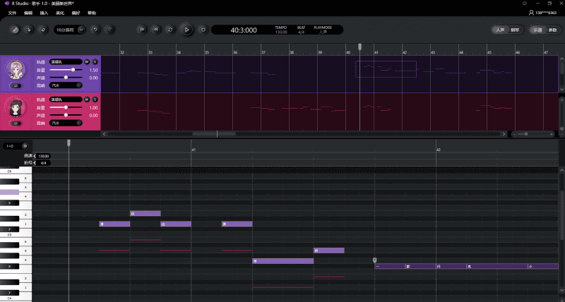The height and width of the screenshot is (302, 565).
Task: Open the 编辑 menu
Action: (28, 13)
